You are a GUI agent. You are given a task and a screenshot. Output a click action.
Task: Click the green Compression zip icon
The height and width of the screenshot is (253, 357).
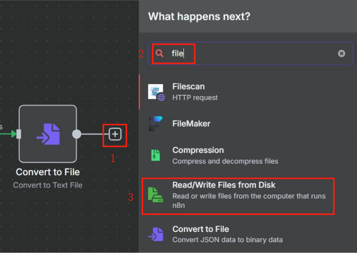[156, 155]
